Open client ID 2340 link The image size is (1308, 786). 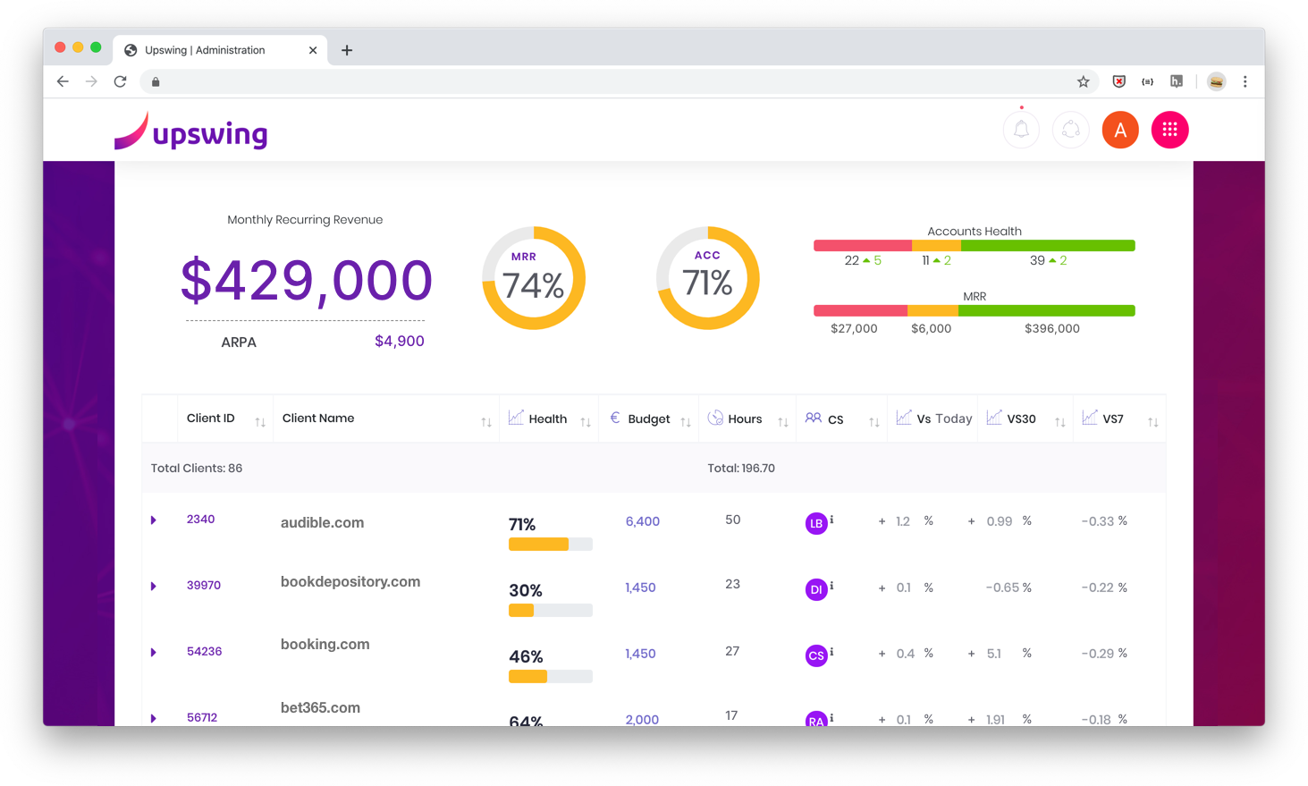click(x=200, y=520)
